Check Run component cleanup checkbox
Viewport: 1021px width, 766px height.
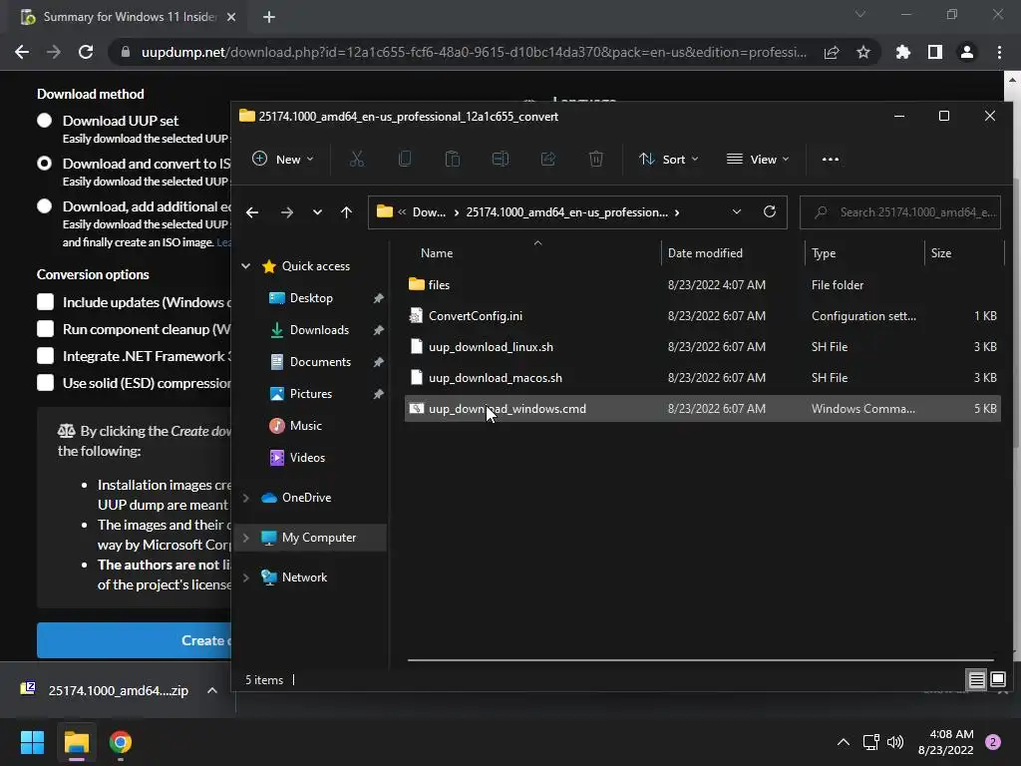point(45,329)
